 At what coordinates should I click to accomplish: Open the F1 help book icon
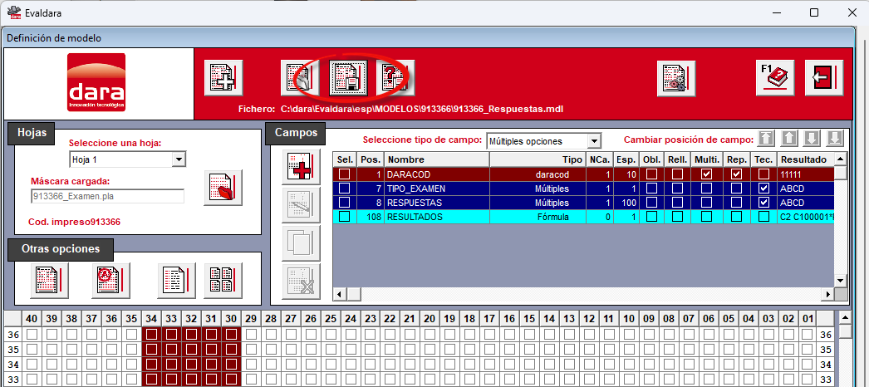click(x=775, y=77)
